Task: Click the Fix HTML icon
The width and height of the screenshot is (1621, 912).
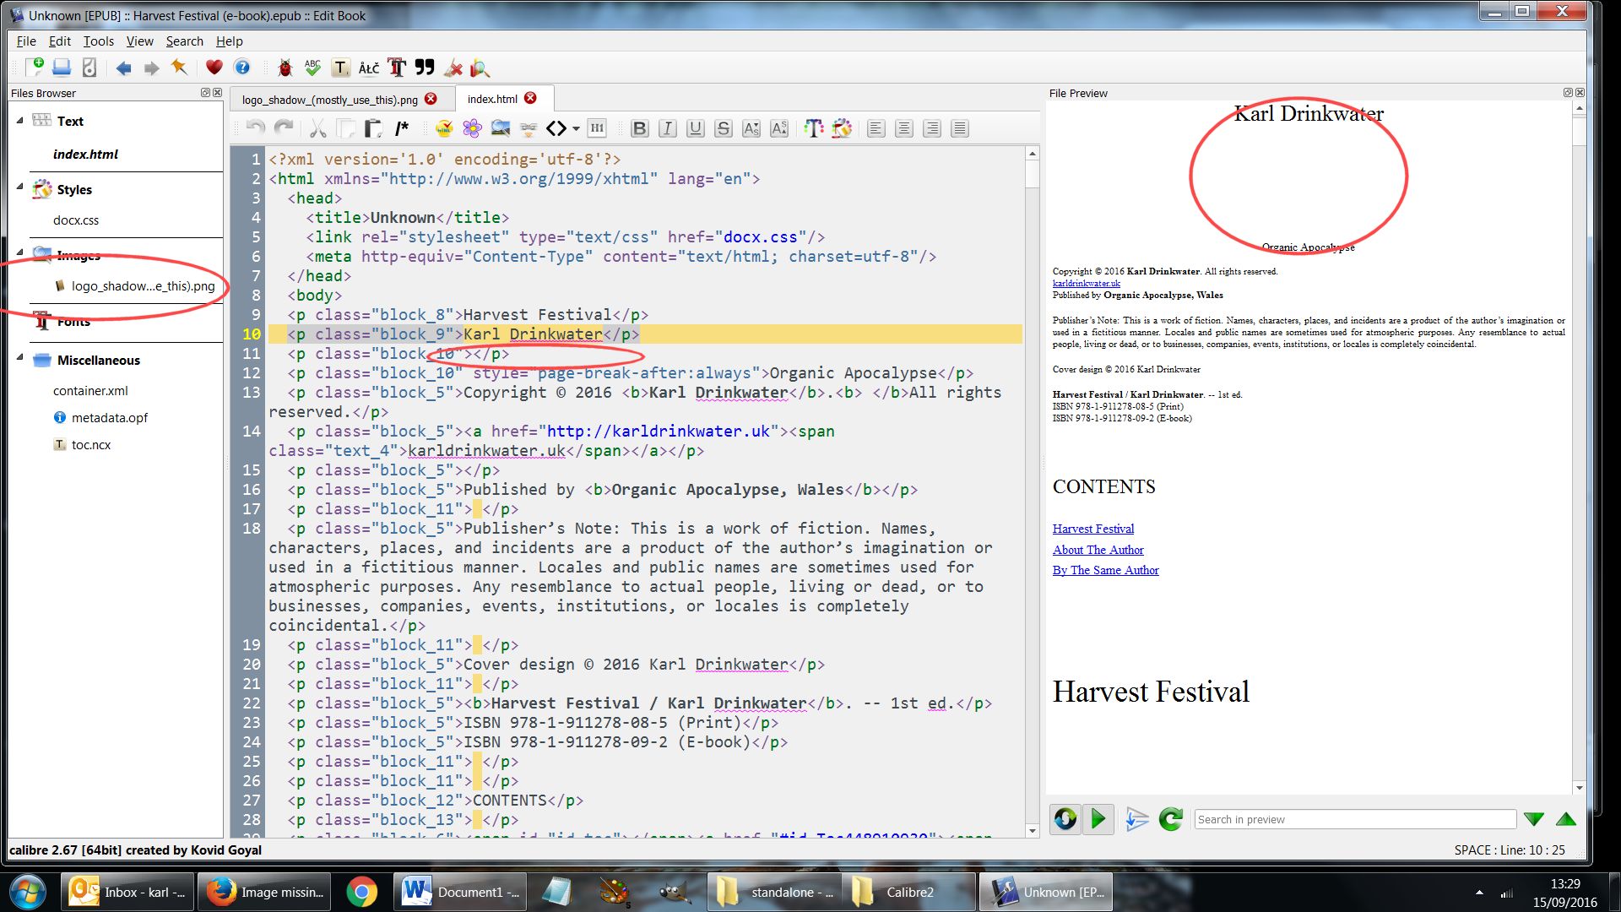Action: coord(444,128)
